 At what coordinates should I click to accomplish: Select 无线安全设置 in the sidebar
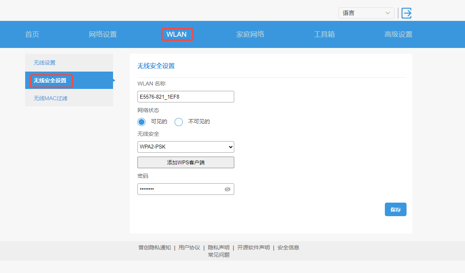click(50, 80)
